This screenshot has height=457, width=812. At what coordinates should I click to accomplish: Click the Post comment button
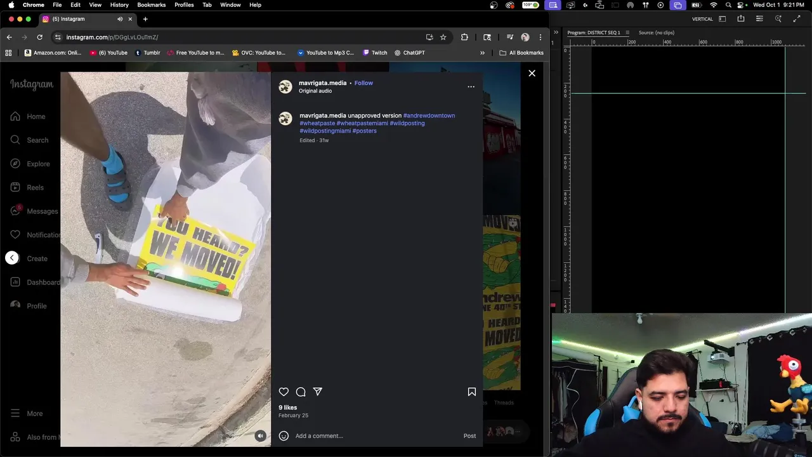click(x=469, y=435)
